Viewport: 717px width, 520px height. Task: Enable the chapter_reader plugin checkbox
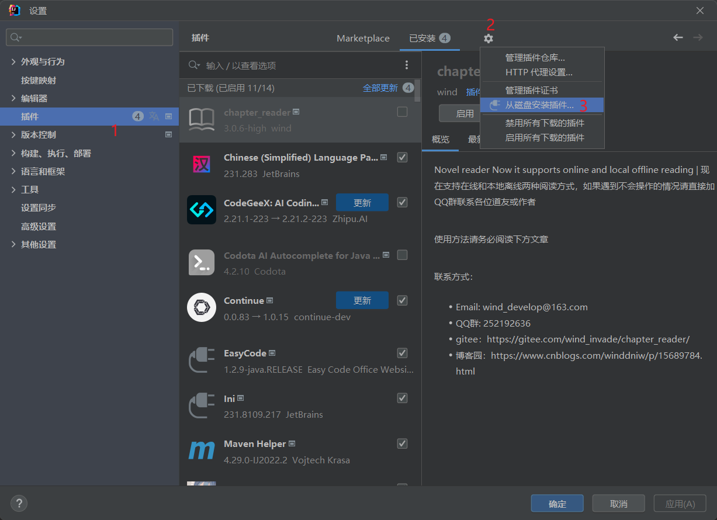402,112
